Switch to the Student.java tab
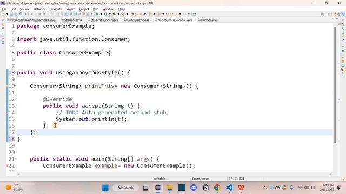346x194 pixels. click(x=71, y=20)
